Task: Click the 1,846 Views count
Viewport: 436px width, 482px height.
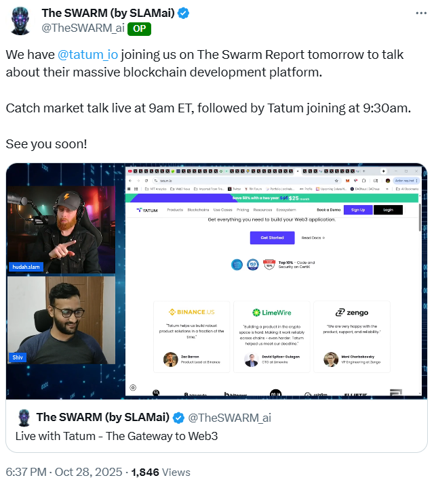Action: pyautogui.click(x=161, y=472)
